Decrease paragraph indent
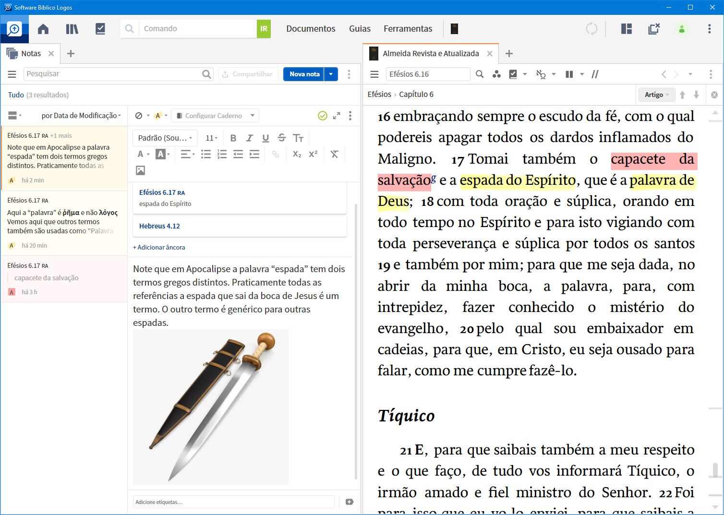 (x=238, y=154)
